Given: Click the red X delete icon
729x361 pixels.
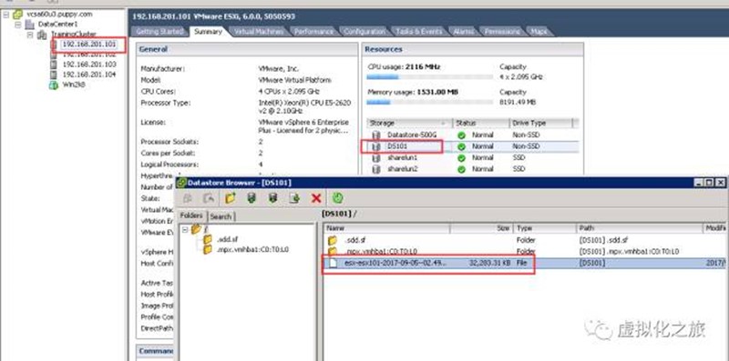Looking at the screenshot, I should 316,198.
